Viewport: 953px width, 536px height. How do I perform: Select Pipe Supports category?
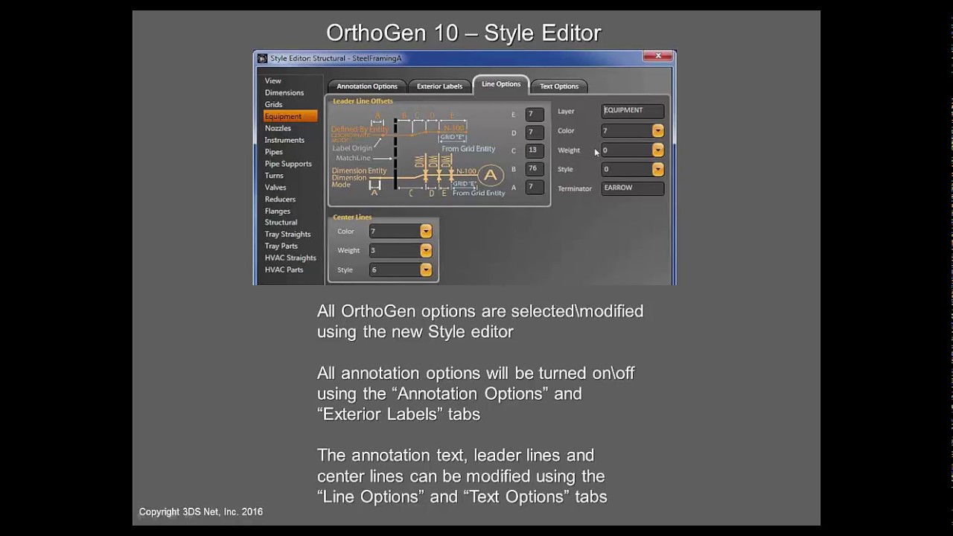[x=288, y=164]
